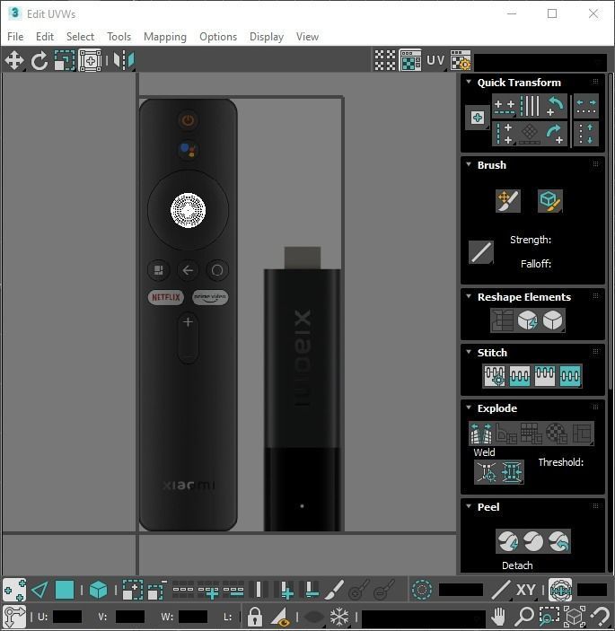Click the multi-tile checker pattern icon
Viewport: 615px width, 631px height.
(x=385, y=60)
